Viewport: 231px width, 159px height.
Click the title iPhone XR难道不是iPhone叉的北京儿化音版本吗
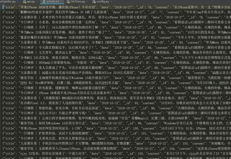[x=75, y=93]
